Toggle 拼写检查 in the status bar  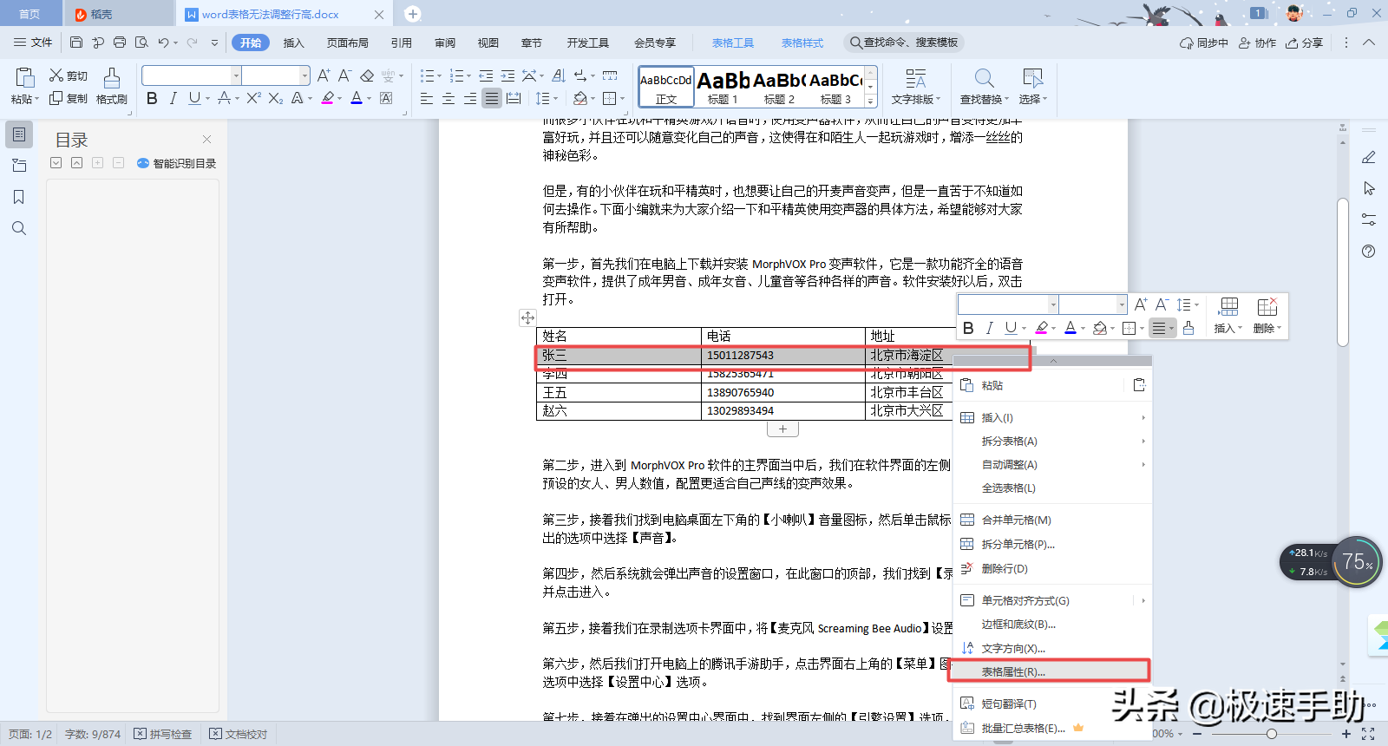click(x=163, y=734)
